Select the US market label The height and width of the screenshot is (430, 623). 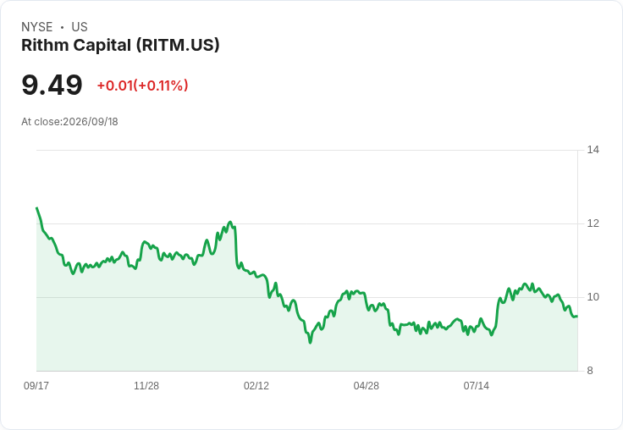click(x=80, y=27)
